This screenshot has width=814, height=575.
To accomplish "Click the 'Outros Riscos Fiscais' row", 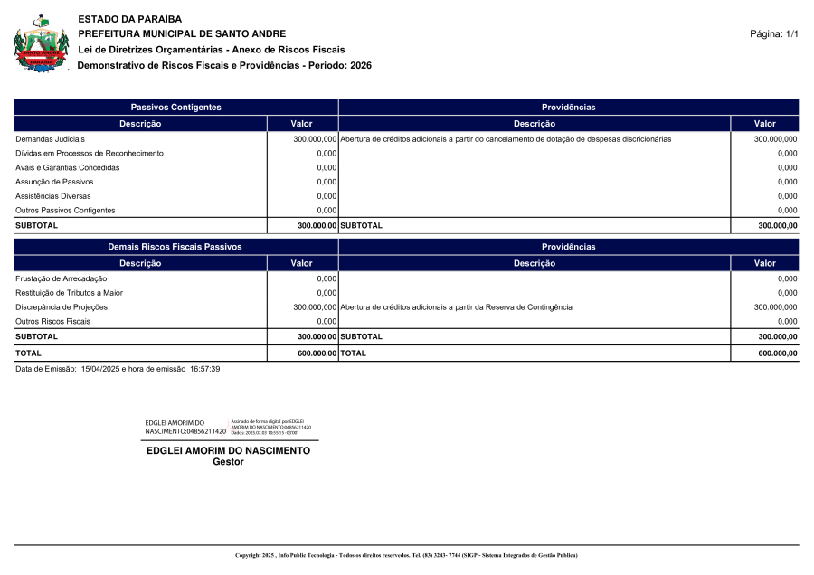I will coord(53,322).
